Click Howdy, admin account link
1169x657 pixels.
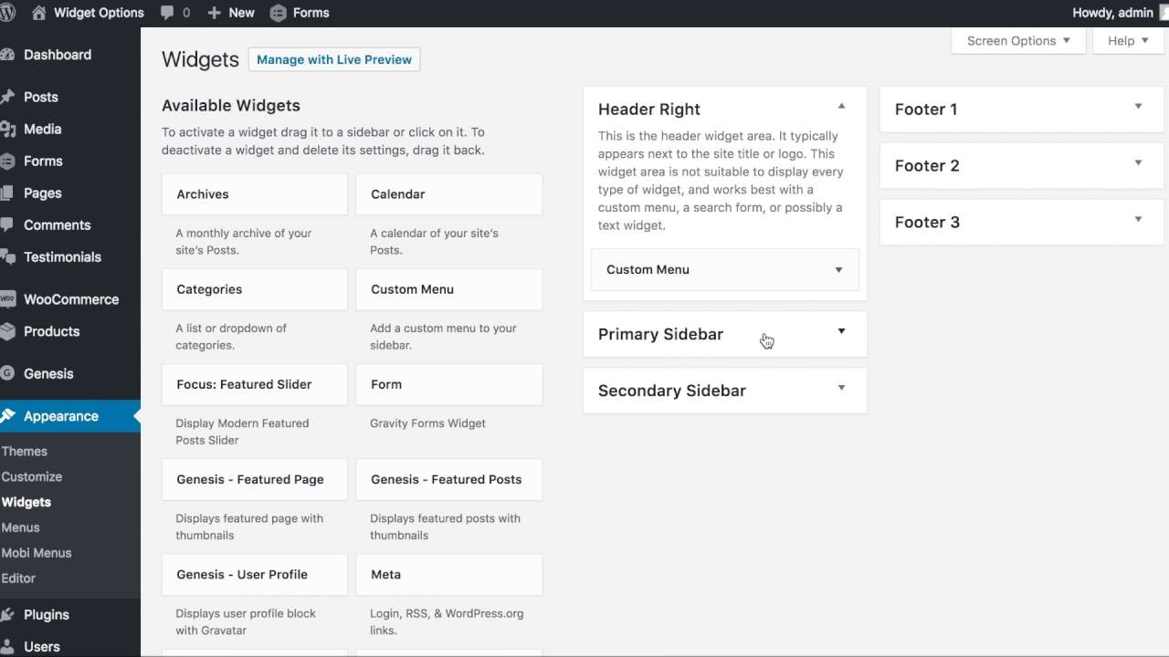click(x=1112, y=13)
